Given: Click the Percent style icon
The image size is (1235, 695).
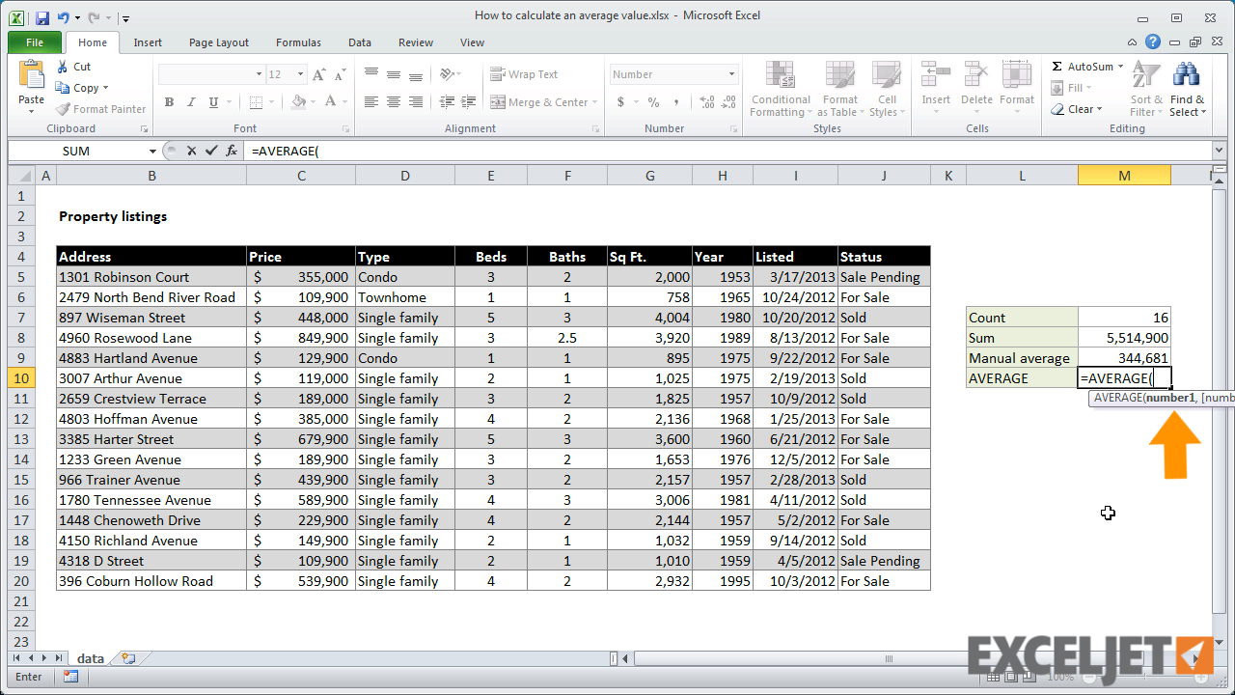Looking at the screenshot, I should pyautogui.click(x=653, y=102).
